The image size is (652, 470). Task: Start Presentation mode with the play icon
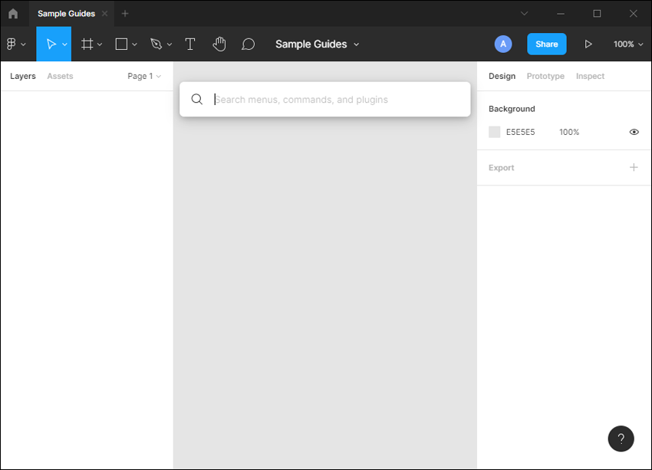(x=588, y=44)
